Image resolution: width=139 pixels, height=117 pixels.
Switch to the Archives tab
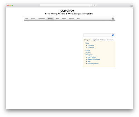pyautogui.click(x=103, y=40)
